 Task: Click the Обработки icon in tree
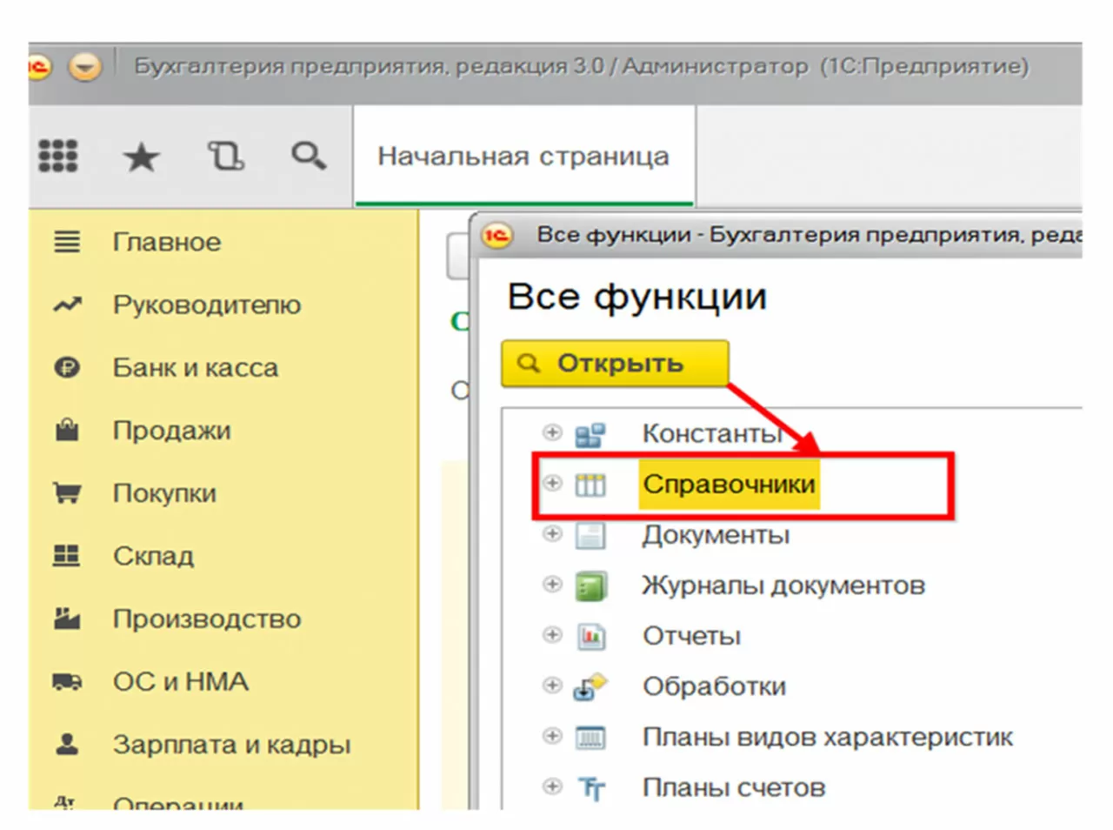coord(590,686)
